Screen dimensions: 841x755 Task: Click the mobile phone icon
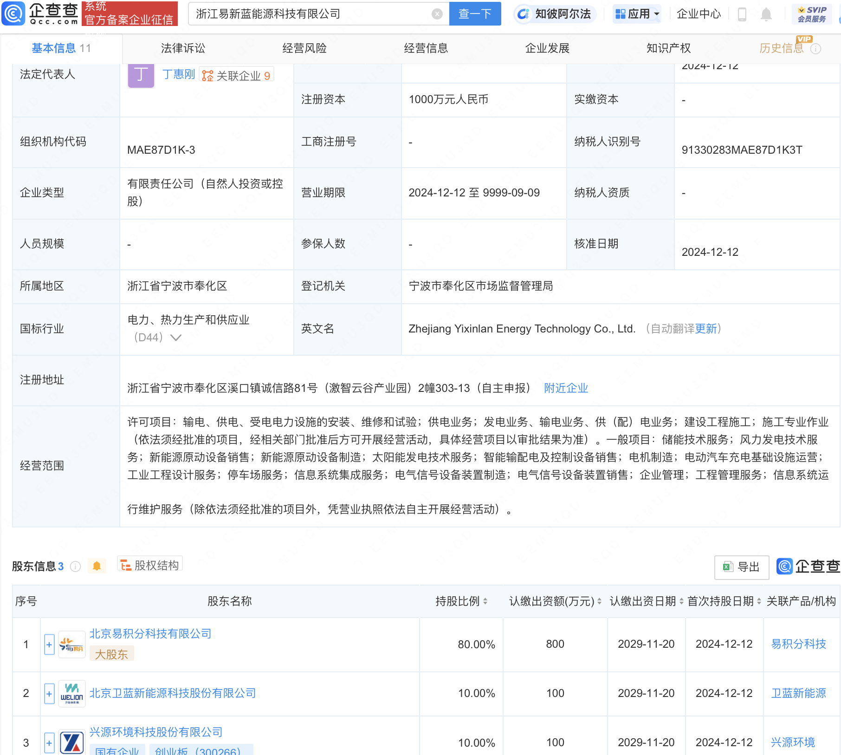click(x=742, y=14)
